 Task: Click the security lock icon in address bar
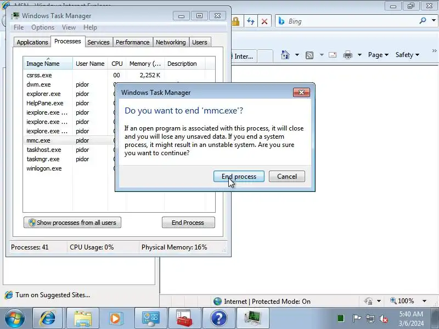pyautogui.click(x=236, y=21)
